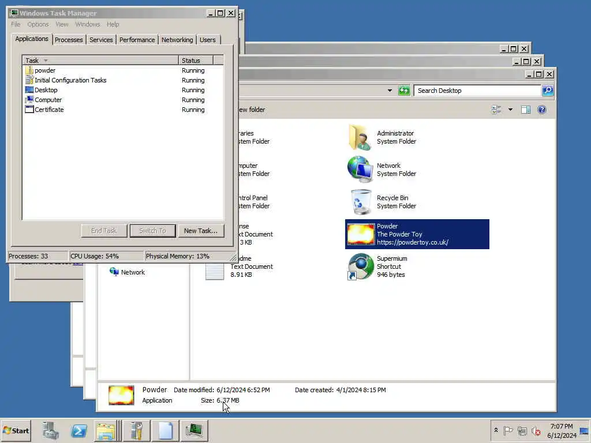Open the Windows menu in Task Manager
The image size is (591, 443).
pos(88,24)
